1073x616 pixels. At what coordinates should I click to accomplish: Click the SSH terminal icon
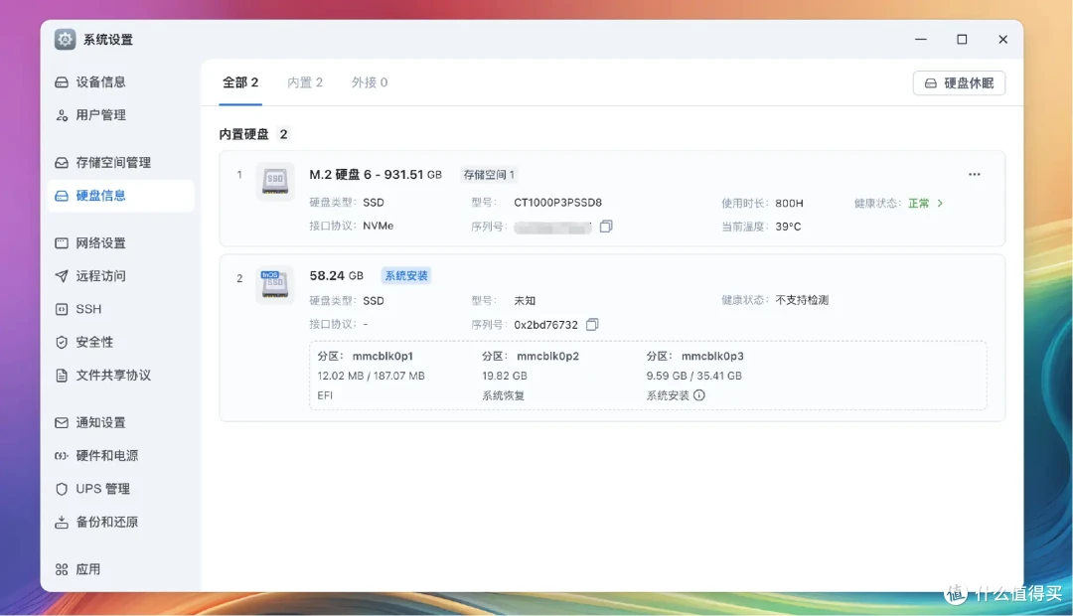pyautogui.click(x=62, y=309)
